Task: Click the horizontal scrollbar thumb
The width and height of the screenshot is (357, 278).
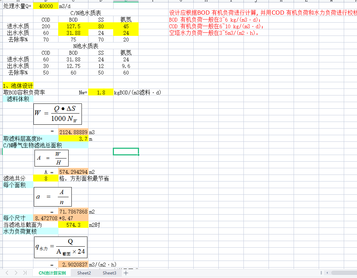Action: 344,273
